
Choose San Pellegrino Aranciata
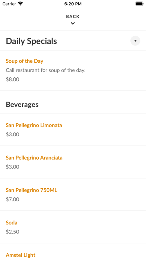tap(34, 158)
